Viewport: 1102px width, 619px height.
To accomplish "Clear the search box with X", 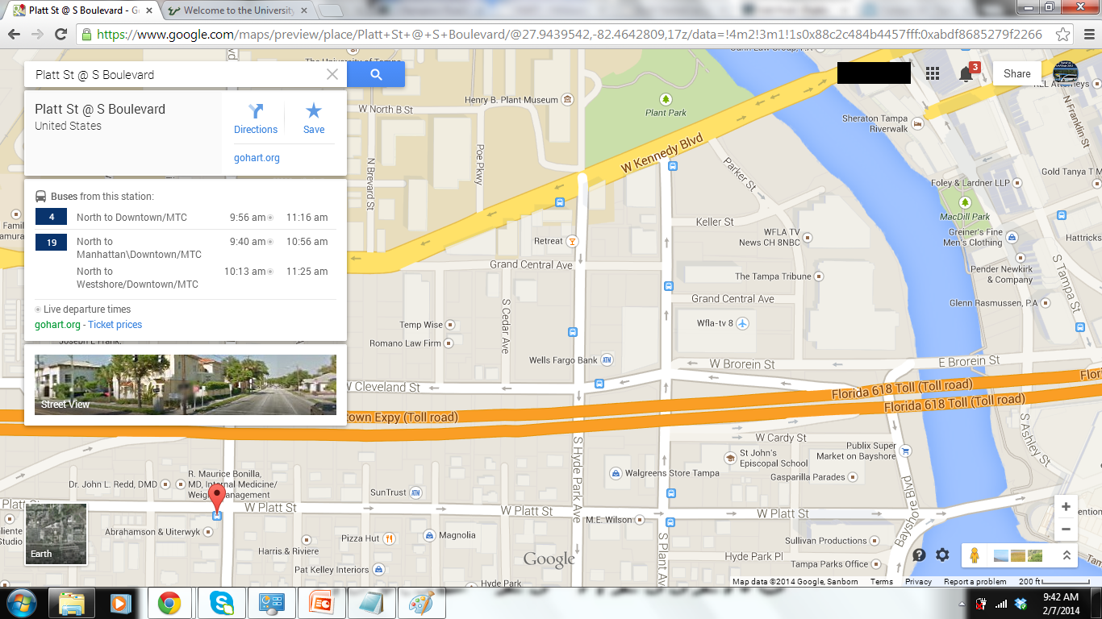I will pos(332,74).
